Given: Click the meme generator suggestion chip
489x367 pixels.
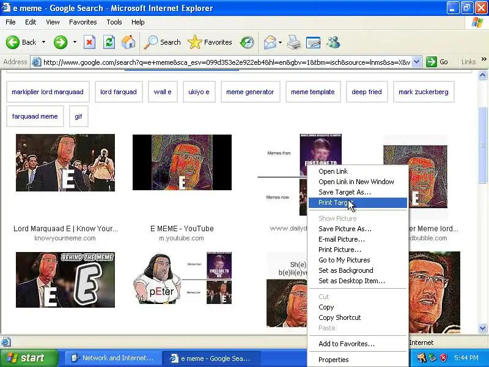Looking at the screenshot, I should 250,92.
